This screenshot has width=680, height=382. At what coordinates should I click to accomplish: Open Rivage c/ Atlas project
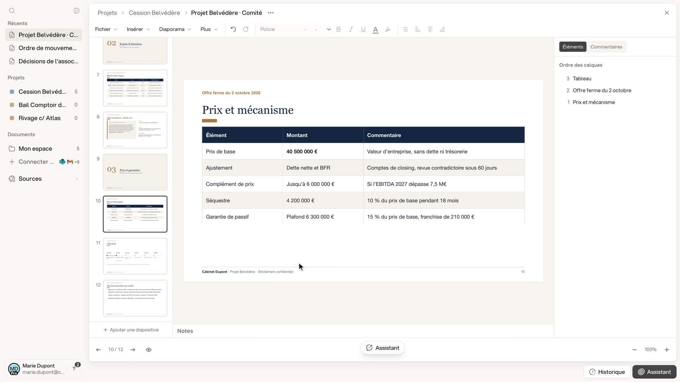(x=44, y=118)
